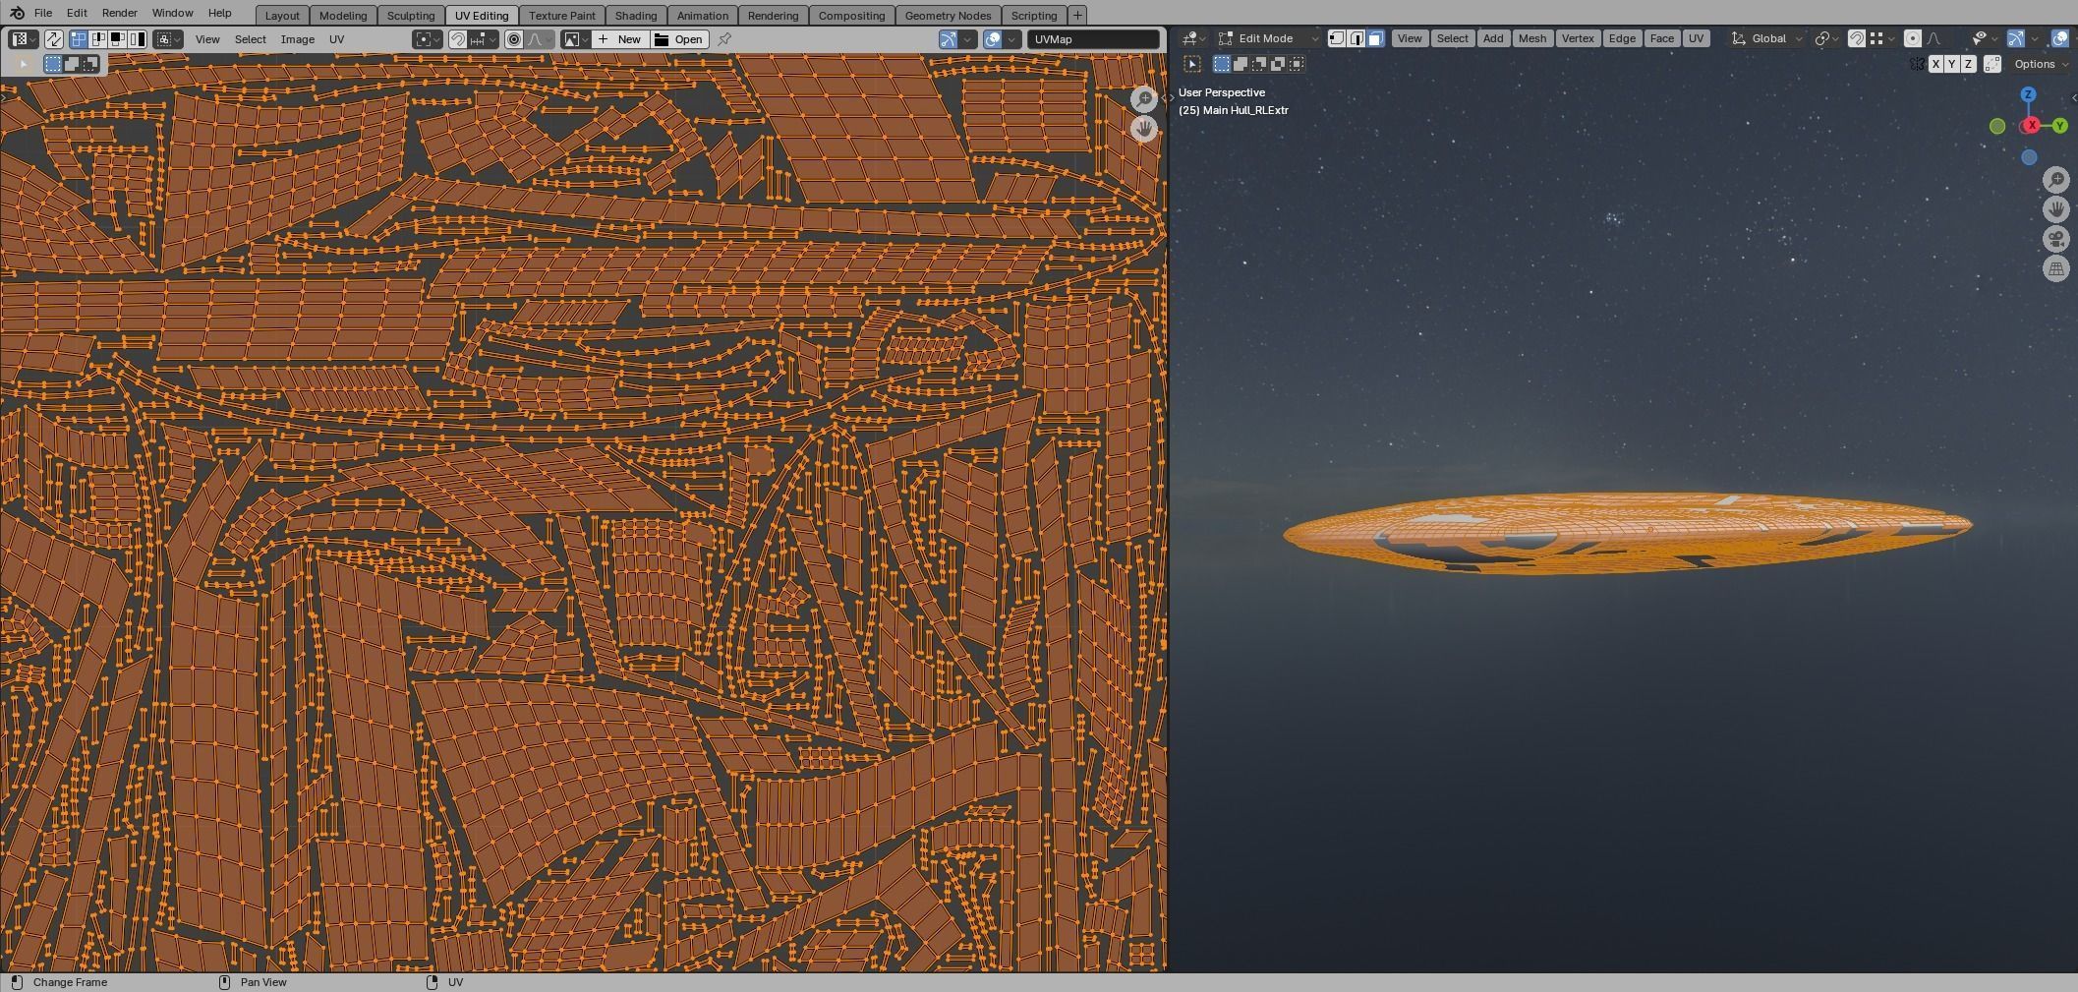Enable X axis mesh symmetry
Screen dimensions: 2078x992
click(1935, 64)
